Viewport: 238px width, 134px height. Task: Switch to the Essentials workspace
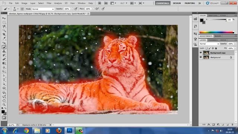coord(163,3)
